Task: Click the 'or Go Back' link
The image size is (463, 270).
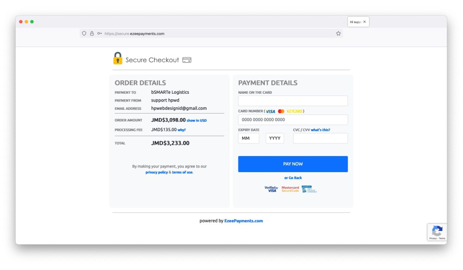Action: pyautogui.click(x=293, y=178)
